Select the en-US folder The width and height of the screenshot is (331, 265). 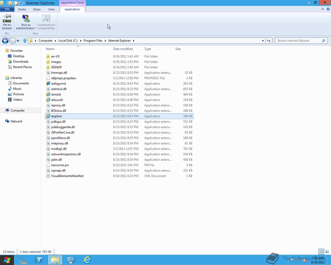tap(119, 56)
